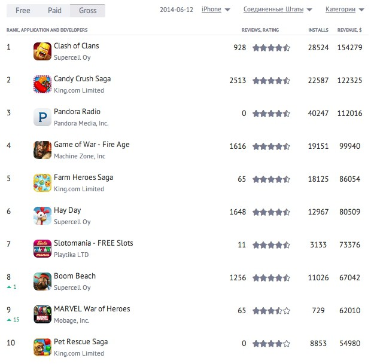Switch to the Paid tab
The height and width of the screenshot is (364, 374).
point(54,11)
